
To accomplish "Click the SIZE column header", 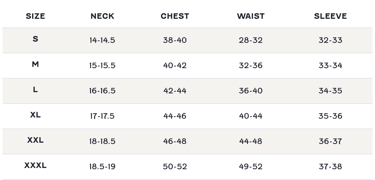I will pos(35,16).
